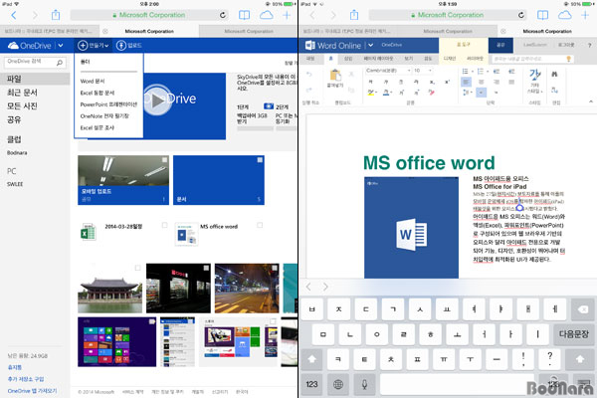
Task: Tap the share icon in left Safari window
Action: click(56, 15)
